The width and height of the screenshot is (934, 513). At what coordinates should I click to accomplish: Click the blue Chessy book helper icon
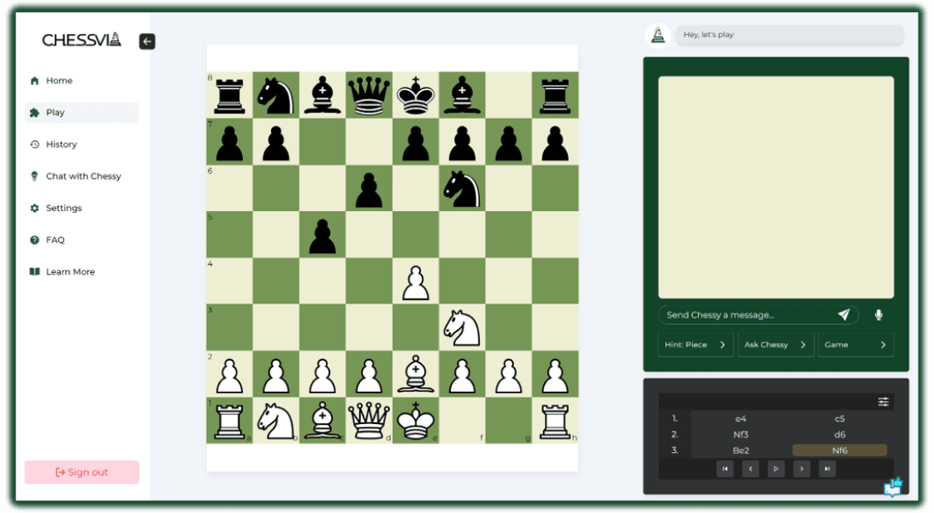[894, 487]
